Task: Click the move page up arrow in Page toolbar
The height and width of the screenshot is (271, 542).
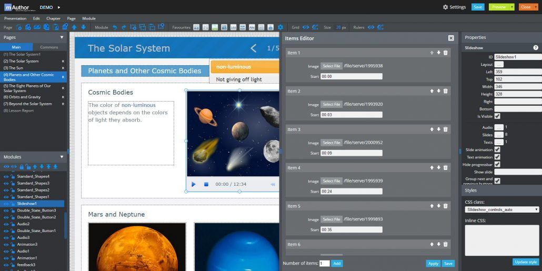Action: [74, 27]
